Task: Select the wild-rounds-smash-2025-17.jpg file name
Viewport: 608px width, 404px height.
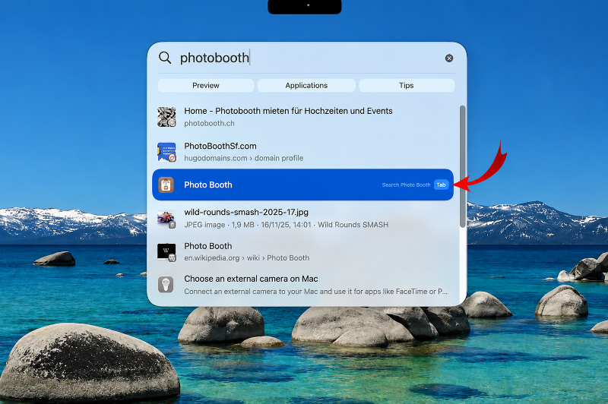Action: pyautogui.click(x=246, y=213)
